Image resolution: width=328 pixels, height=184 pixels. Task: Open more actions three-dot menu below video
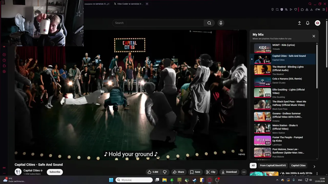pyautogui.click(x=244, y=172)
